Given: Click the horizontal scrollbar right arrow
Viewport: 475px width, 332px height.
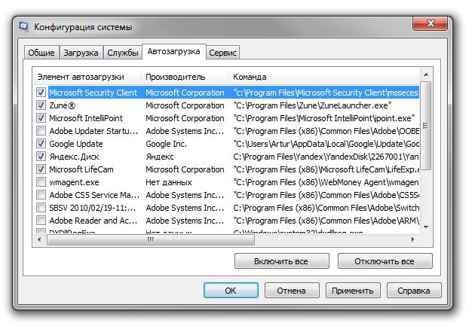Looking at the screenshot, I should (x=413, y=239).
